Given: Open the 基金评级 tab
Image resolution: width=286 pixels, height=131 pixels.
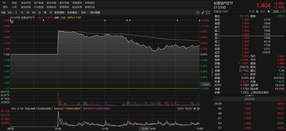Looking at the screenshot, I should (26, 3).
